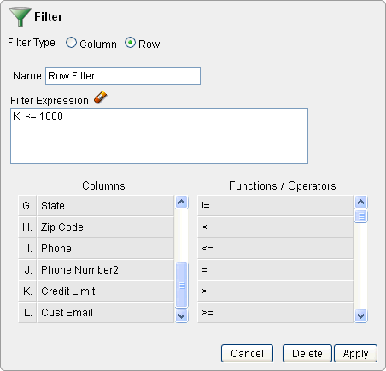Click the Functions / Operators scroll down arrow
Screen dimensions: 386x371
(x=361, y=315)
